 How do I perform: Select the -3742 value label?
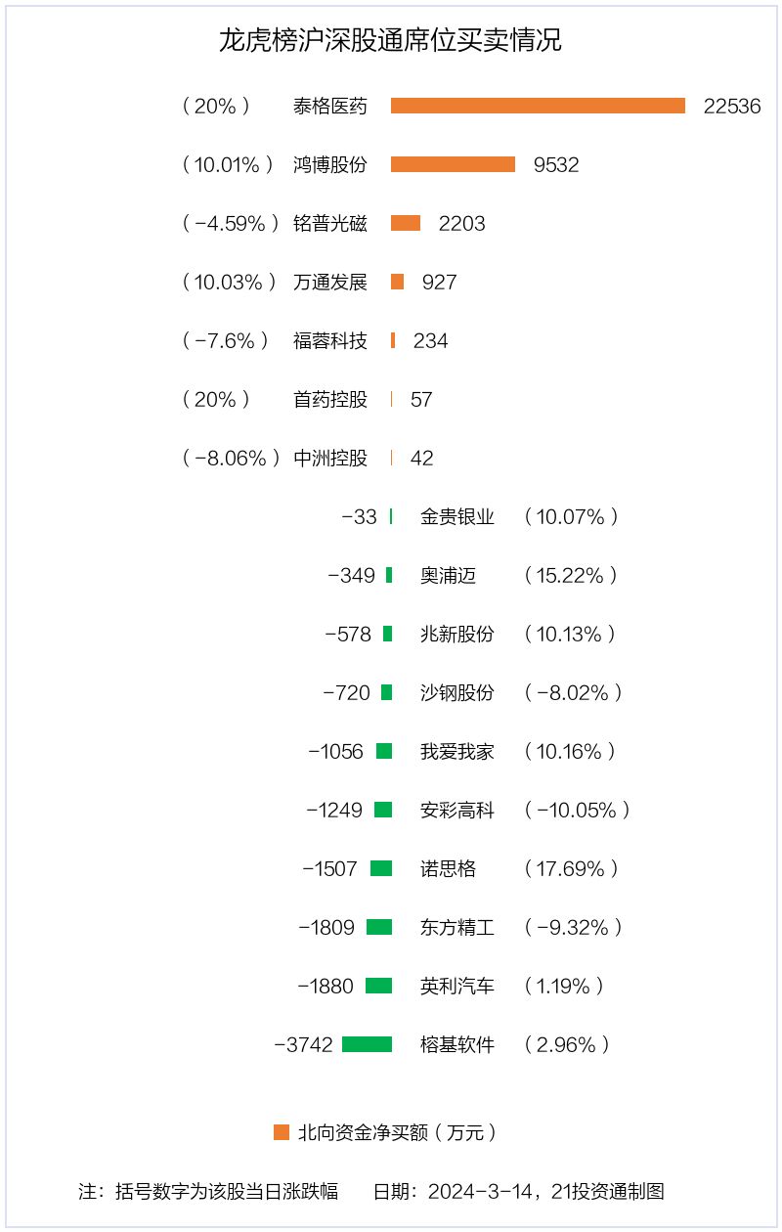(x=303, y=1045)
